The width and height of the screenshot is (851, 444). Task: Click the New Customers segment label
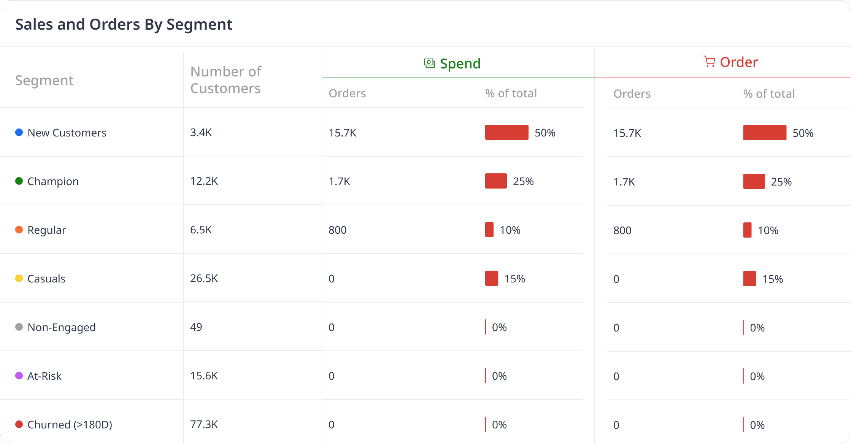tap(67, 133)
